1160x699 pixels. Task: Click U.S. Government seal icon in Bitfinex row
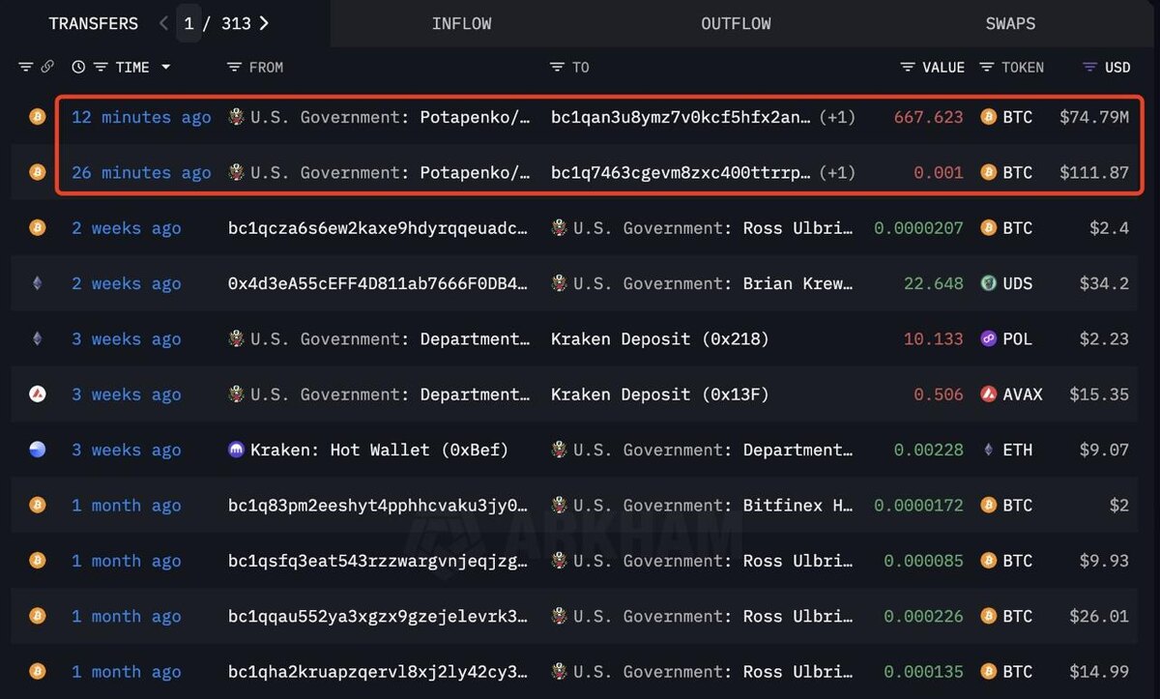click(x=559, y=505)
